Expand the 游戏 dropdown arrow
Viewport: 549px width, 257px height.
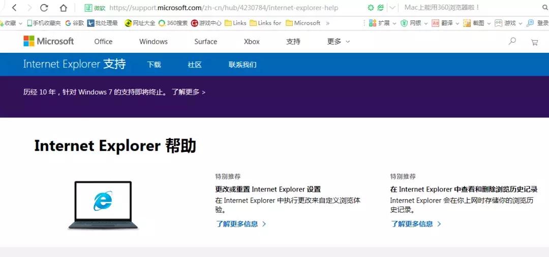pos(521,23)
